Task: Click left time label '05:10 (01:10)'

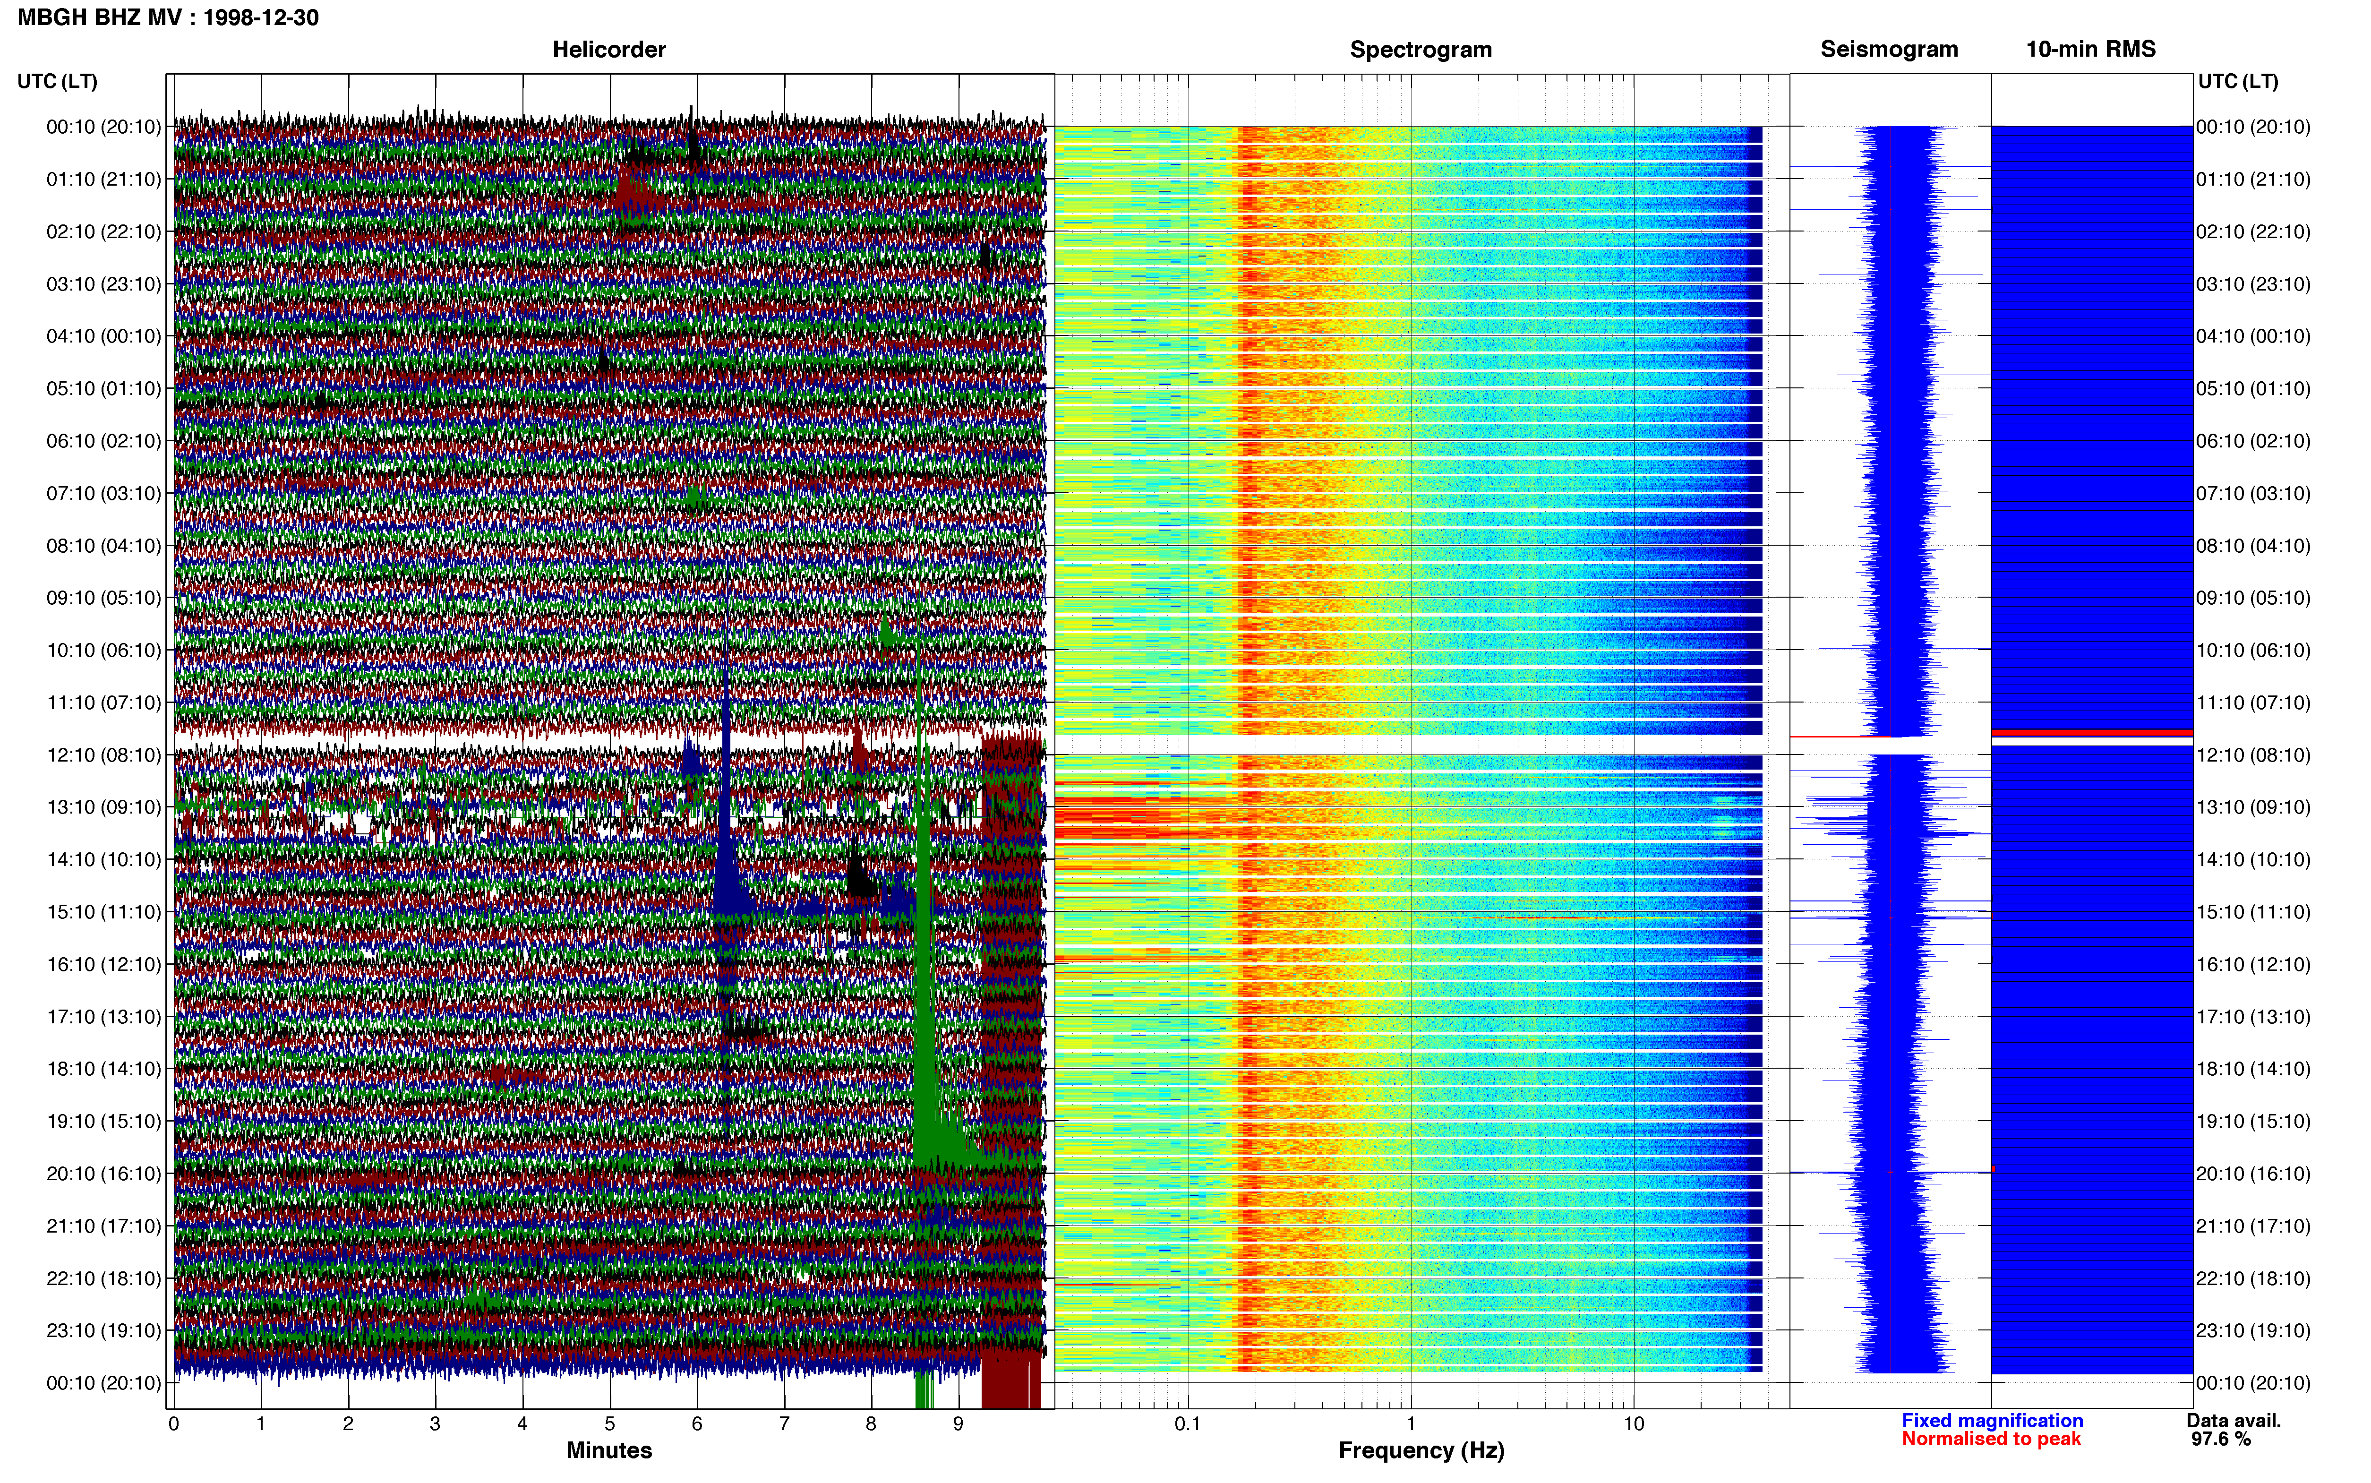Action: 104,388
